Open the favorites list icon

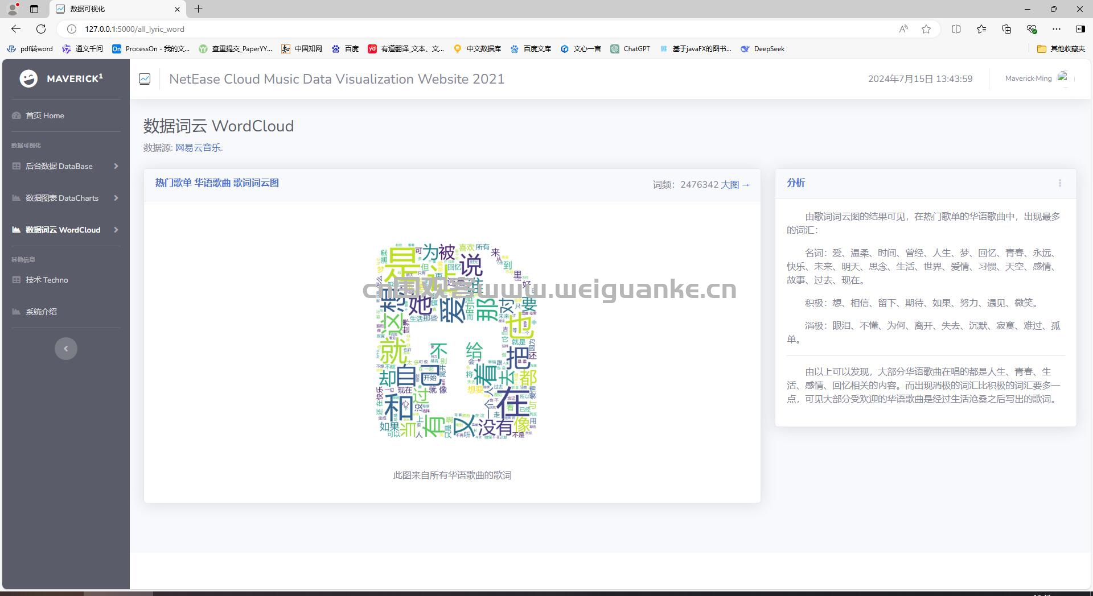981,29
